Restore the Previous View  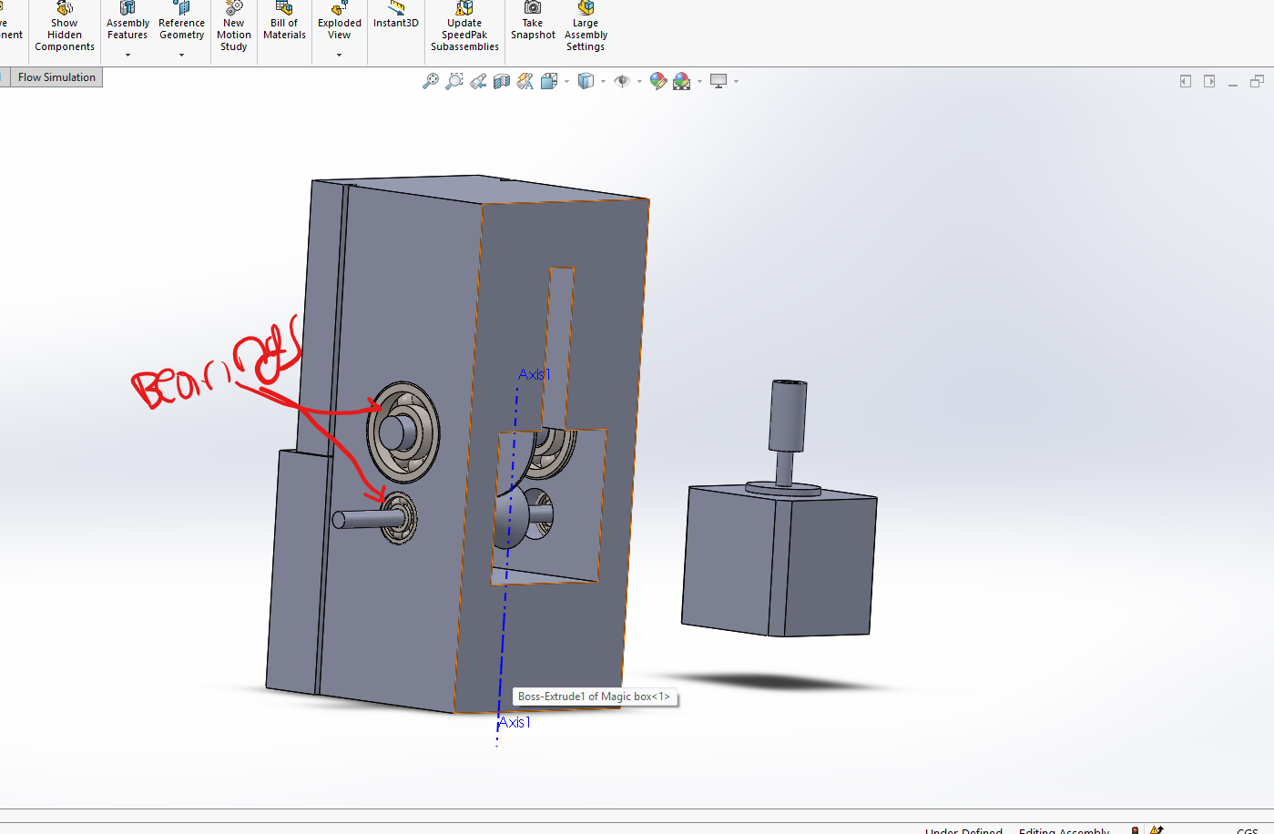pos(478,81)
